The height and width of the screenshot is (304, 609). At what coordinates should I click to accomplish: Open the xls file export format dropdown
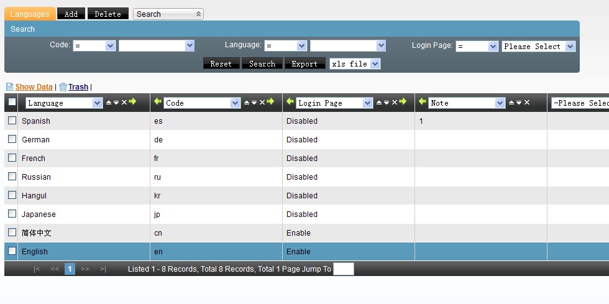[x=355, y=64]
